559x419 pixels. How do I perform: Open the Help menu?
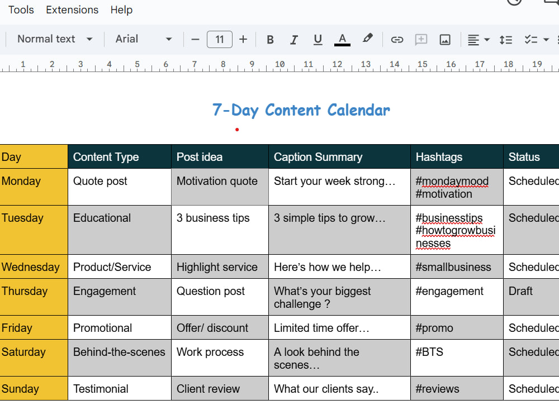tap(121, 9)
